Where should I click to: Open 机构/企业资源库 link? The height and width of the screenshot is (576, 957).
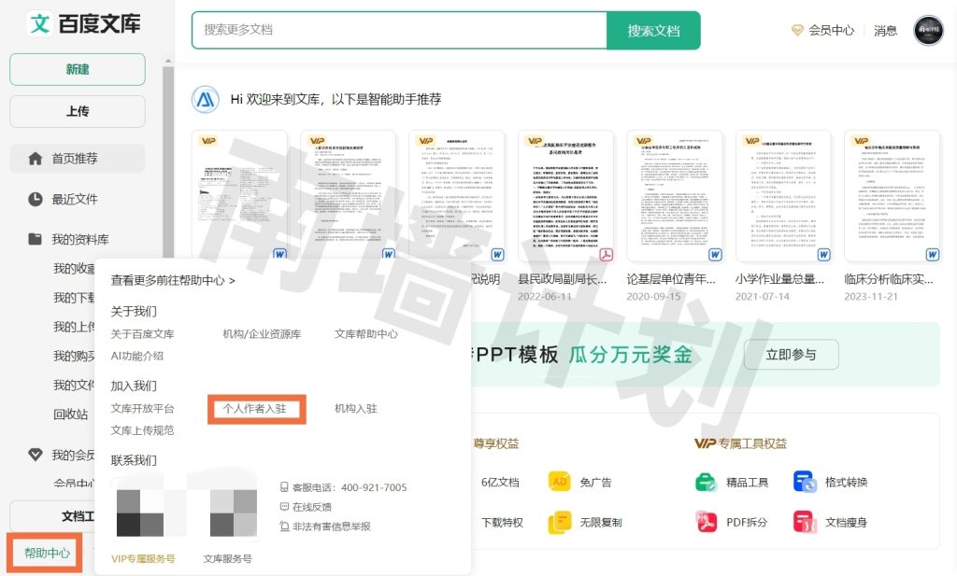pos(262,334)
